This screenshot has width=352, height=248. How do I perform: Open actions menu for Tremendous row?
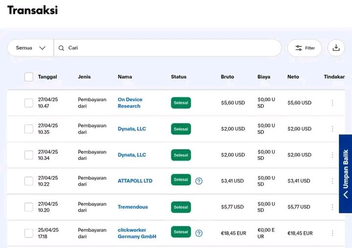pos(332,207)
